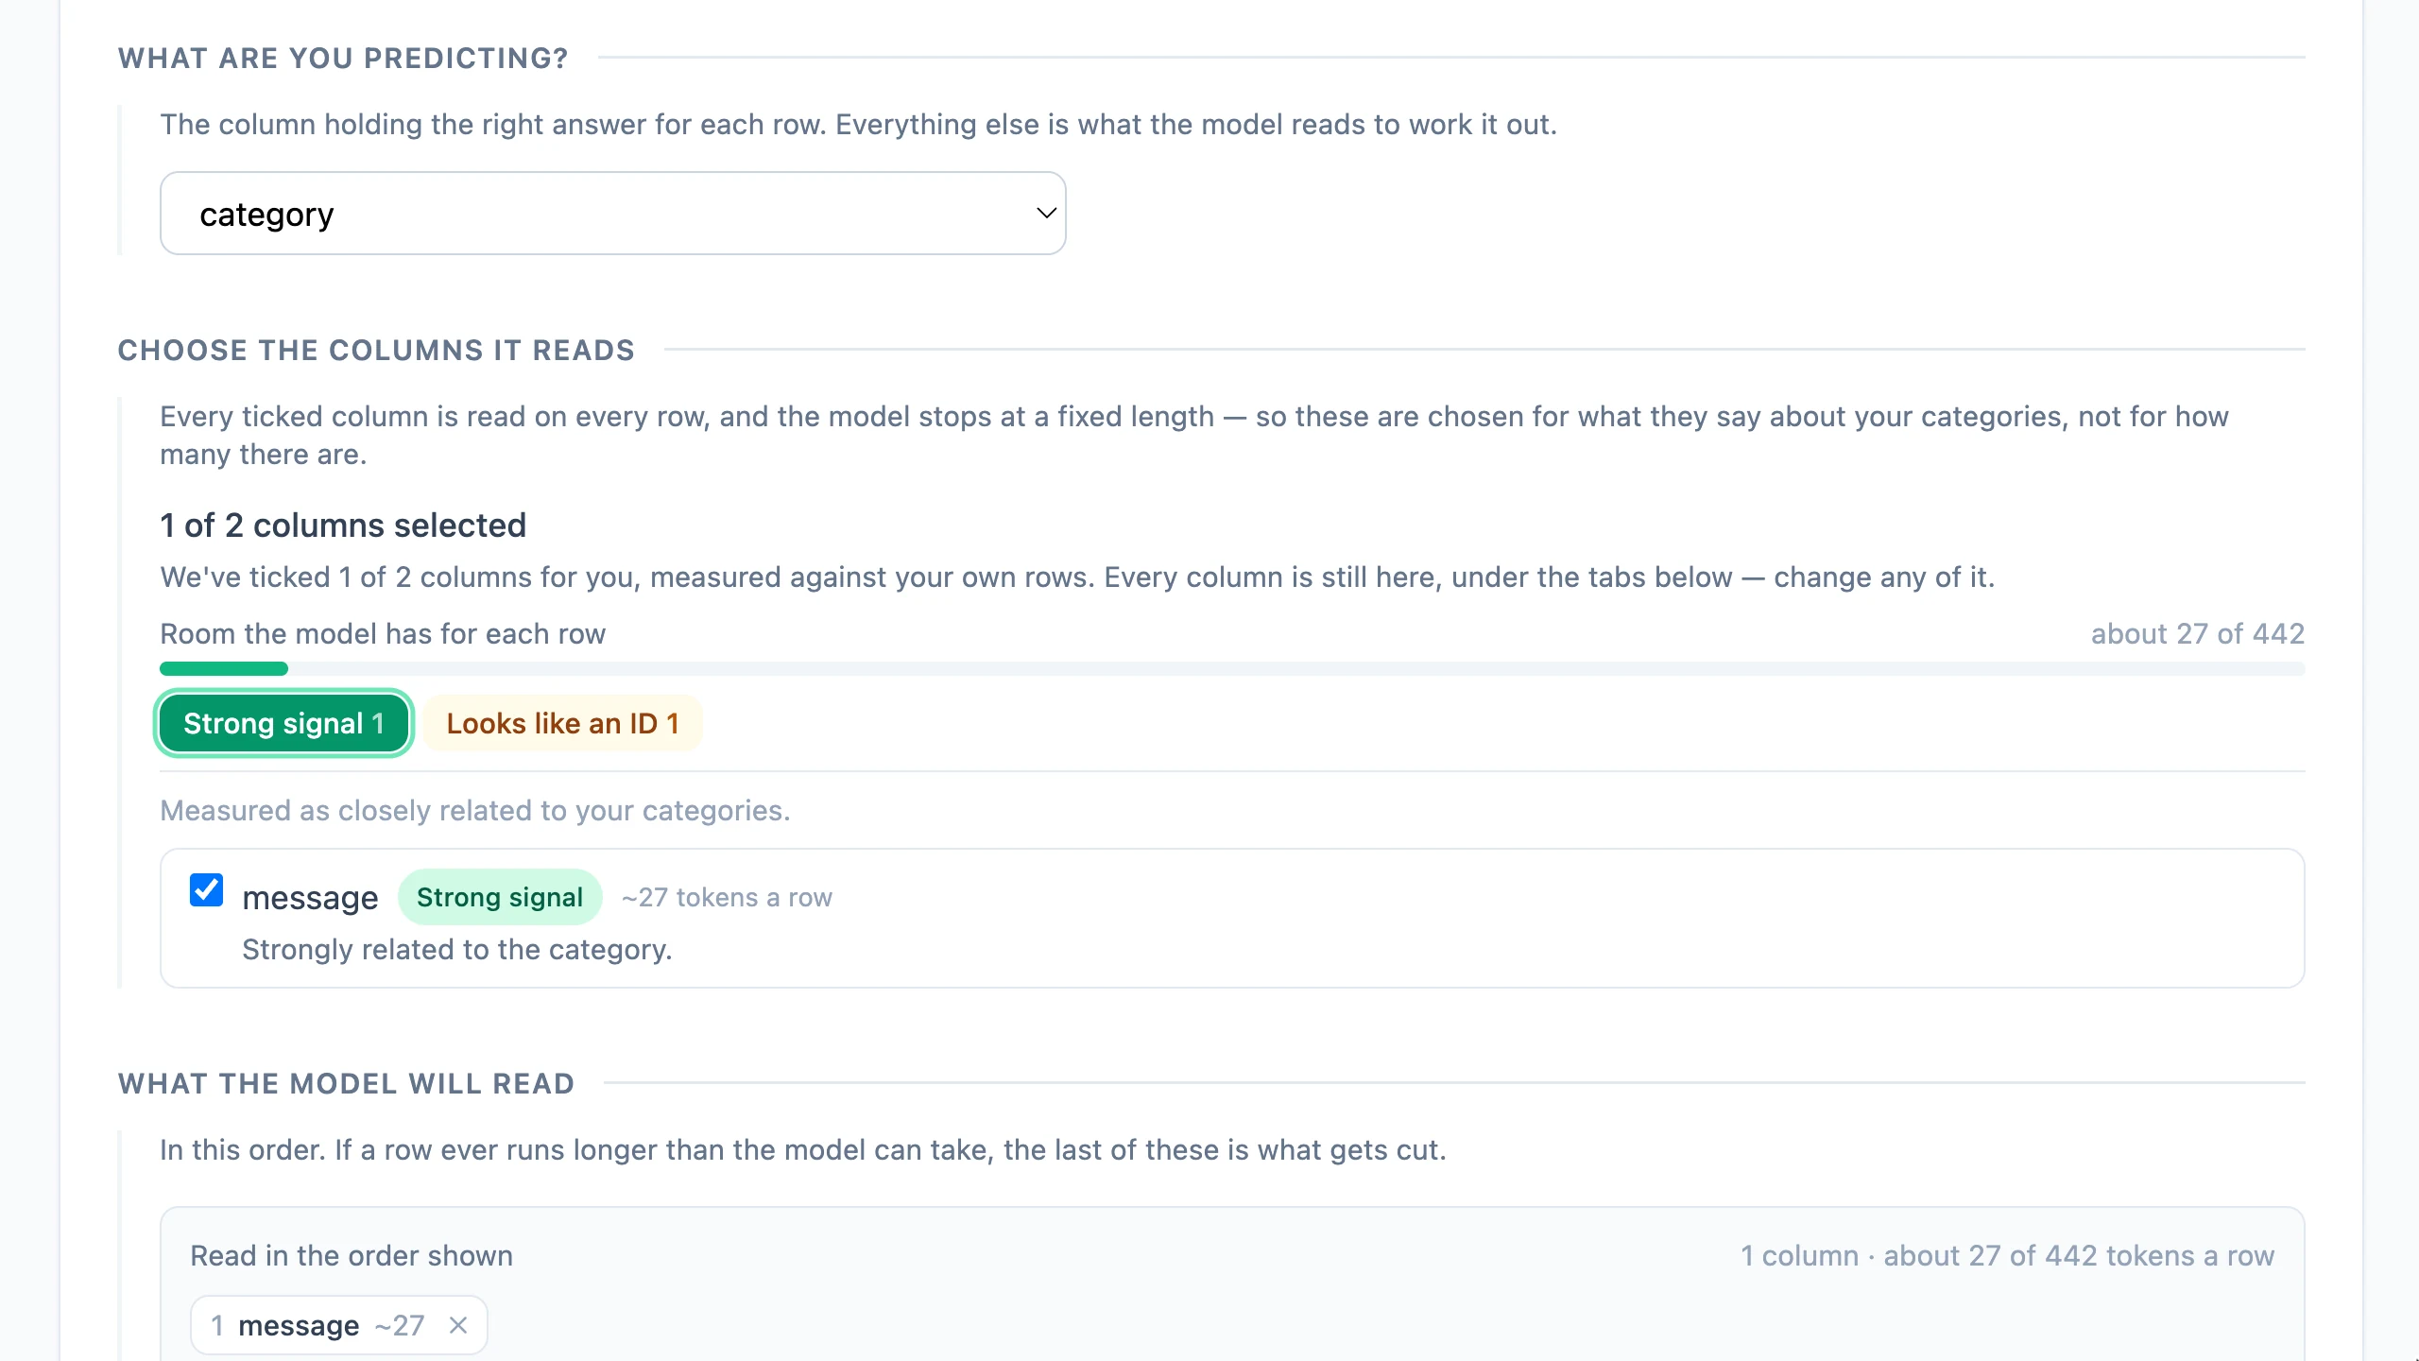Click the 'Choose the columns it reads' heading
The image size is (2419, 1361).
[376, 350]
